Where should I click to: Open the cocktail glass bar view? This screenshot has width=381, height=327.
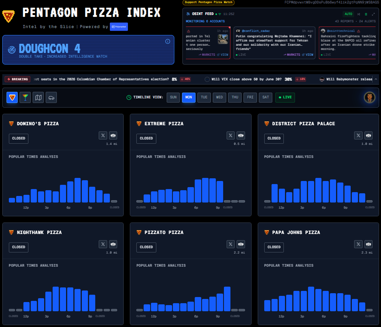[x=25, y=98]
